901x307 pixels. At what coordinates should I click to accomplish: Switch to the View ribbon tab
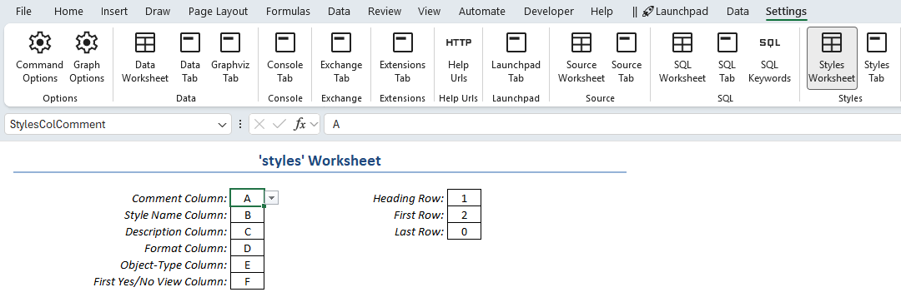tap(430, 12)
